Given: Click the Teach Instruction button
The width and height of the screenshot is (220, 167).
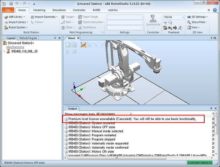Looking at the screenshot, I should pyautogui.click(x=91, y=22).
